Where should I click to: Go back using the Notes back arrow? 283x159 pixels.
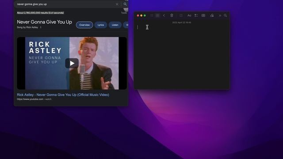(x=164, y=15)
